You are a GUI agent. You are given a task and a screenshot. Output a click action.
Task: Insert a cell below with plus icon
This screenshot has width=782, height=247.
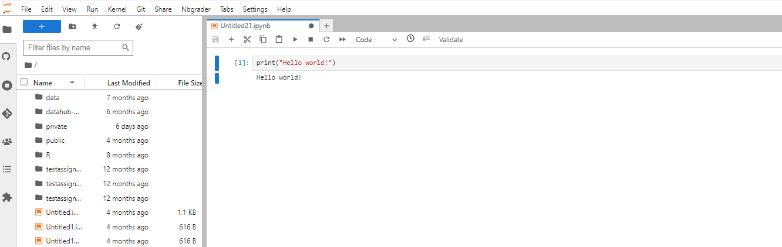click(231, 39)
